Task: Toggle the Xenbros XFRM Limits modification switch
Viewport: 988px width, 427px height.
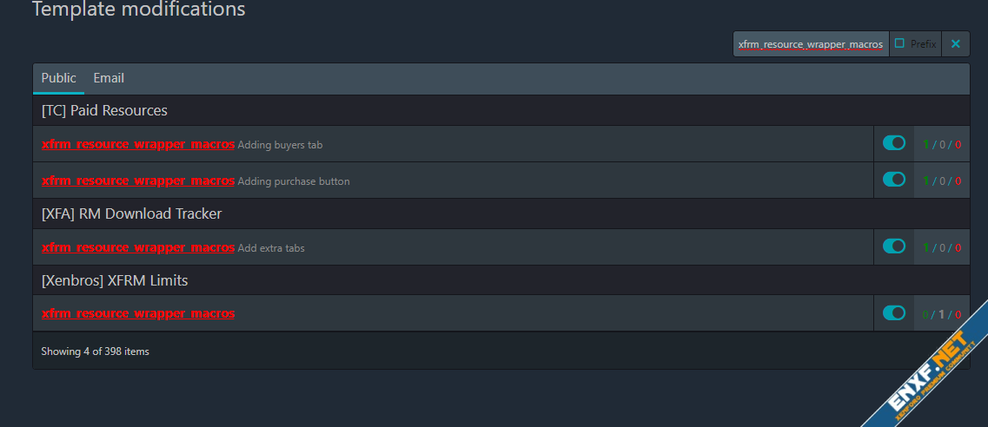Action: pos(894,312)
